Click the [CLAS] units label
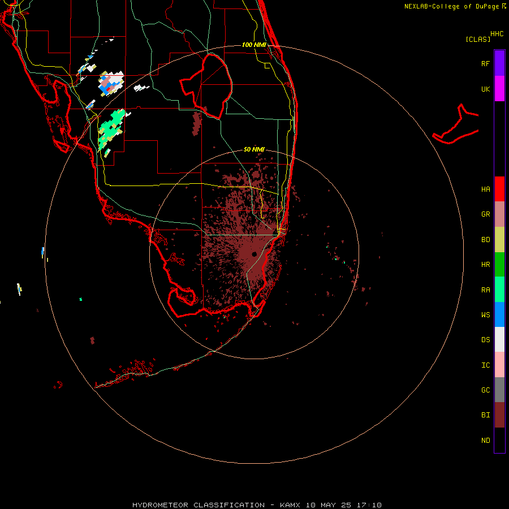The width and height of the screenshot is (509, 509). (x=478, y=39)
